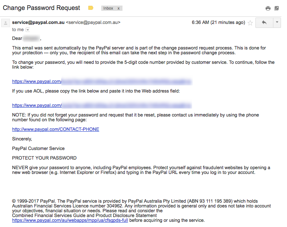Star this Change Password Request email
Screen dimensions: 287x227
(x=250, y=23)
